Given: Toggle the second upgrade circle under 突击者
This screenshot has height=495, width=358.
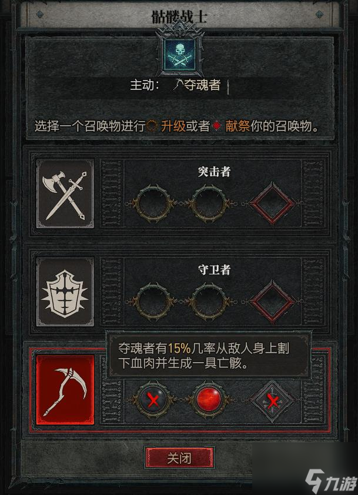Looking at the screenshot, I should (x=209, y=204).
